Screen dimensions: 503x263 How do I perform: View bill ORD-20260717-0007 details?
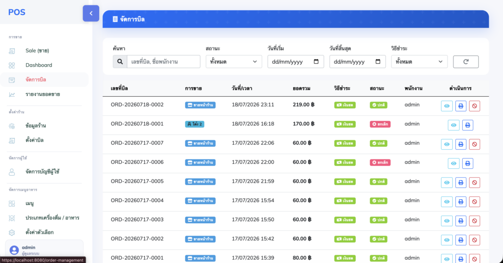[447, 144]
